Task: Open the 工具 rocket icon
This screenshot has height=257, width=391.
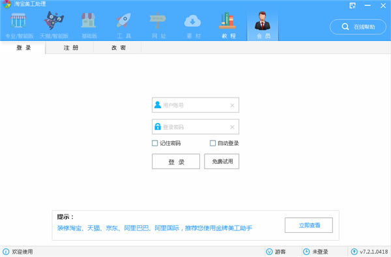Action: click(124, 21)
